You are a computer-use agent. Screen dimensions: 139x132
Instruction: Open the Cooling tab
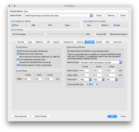tap(80, 42)
